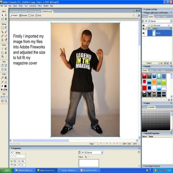Open Microsoft PowerPoint from the taskbar
Screen dimensions: 173x173
[x=89, y=170]
